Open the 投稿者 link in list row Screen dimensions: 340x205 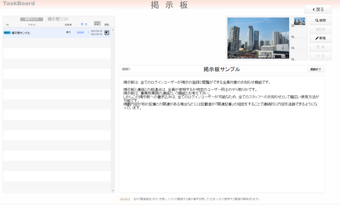80,32
